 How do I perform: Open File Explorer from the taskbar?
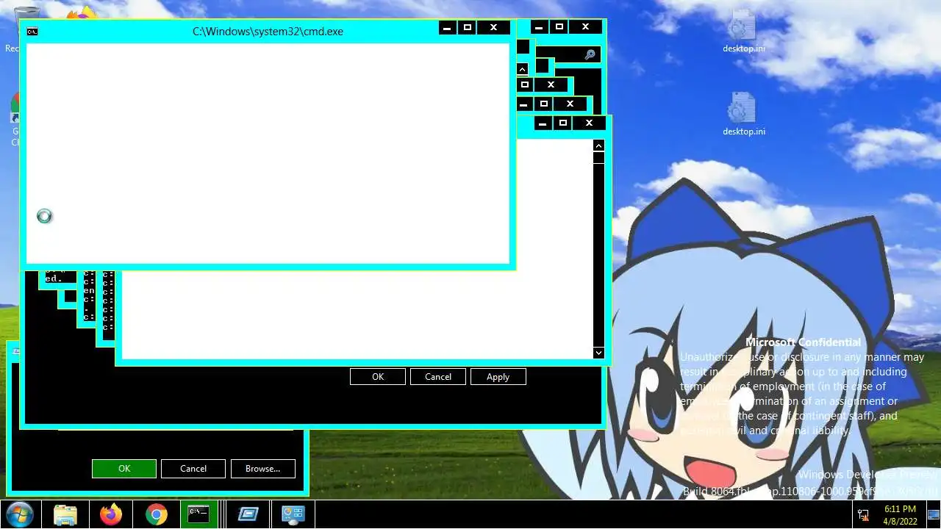[x=65, y=514]
